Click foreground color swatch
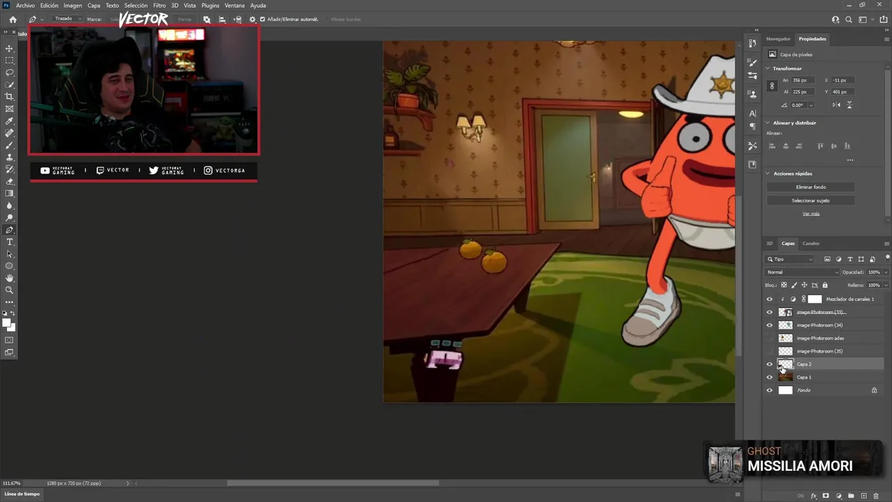Image resolution: width=892 pixels, height=502 pixels. (x=7, y=323)
